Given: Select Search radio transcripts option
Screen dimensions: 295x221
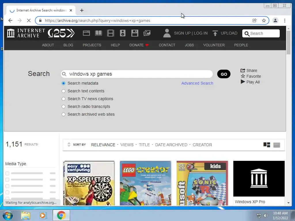Looking at the screenshot, I should [63, 106].
